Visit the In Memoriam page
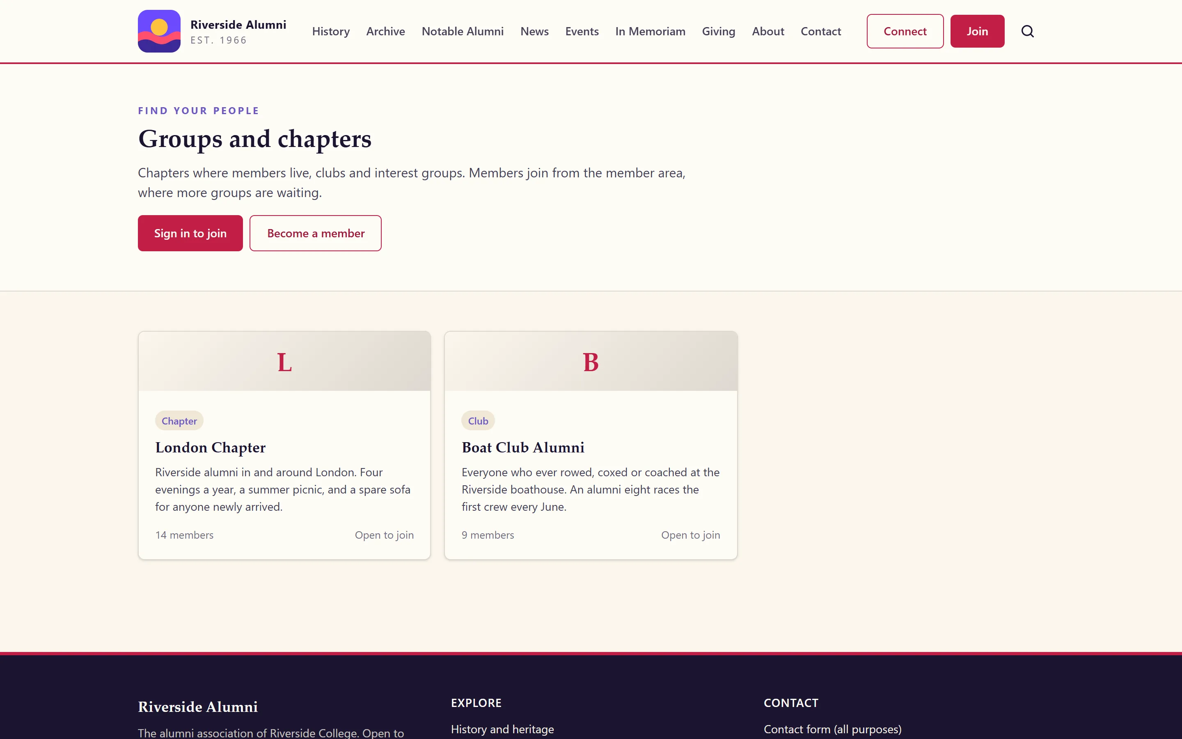Screen dimensions: 1182x739 tap(650, 31)
